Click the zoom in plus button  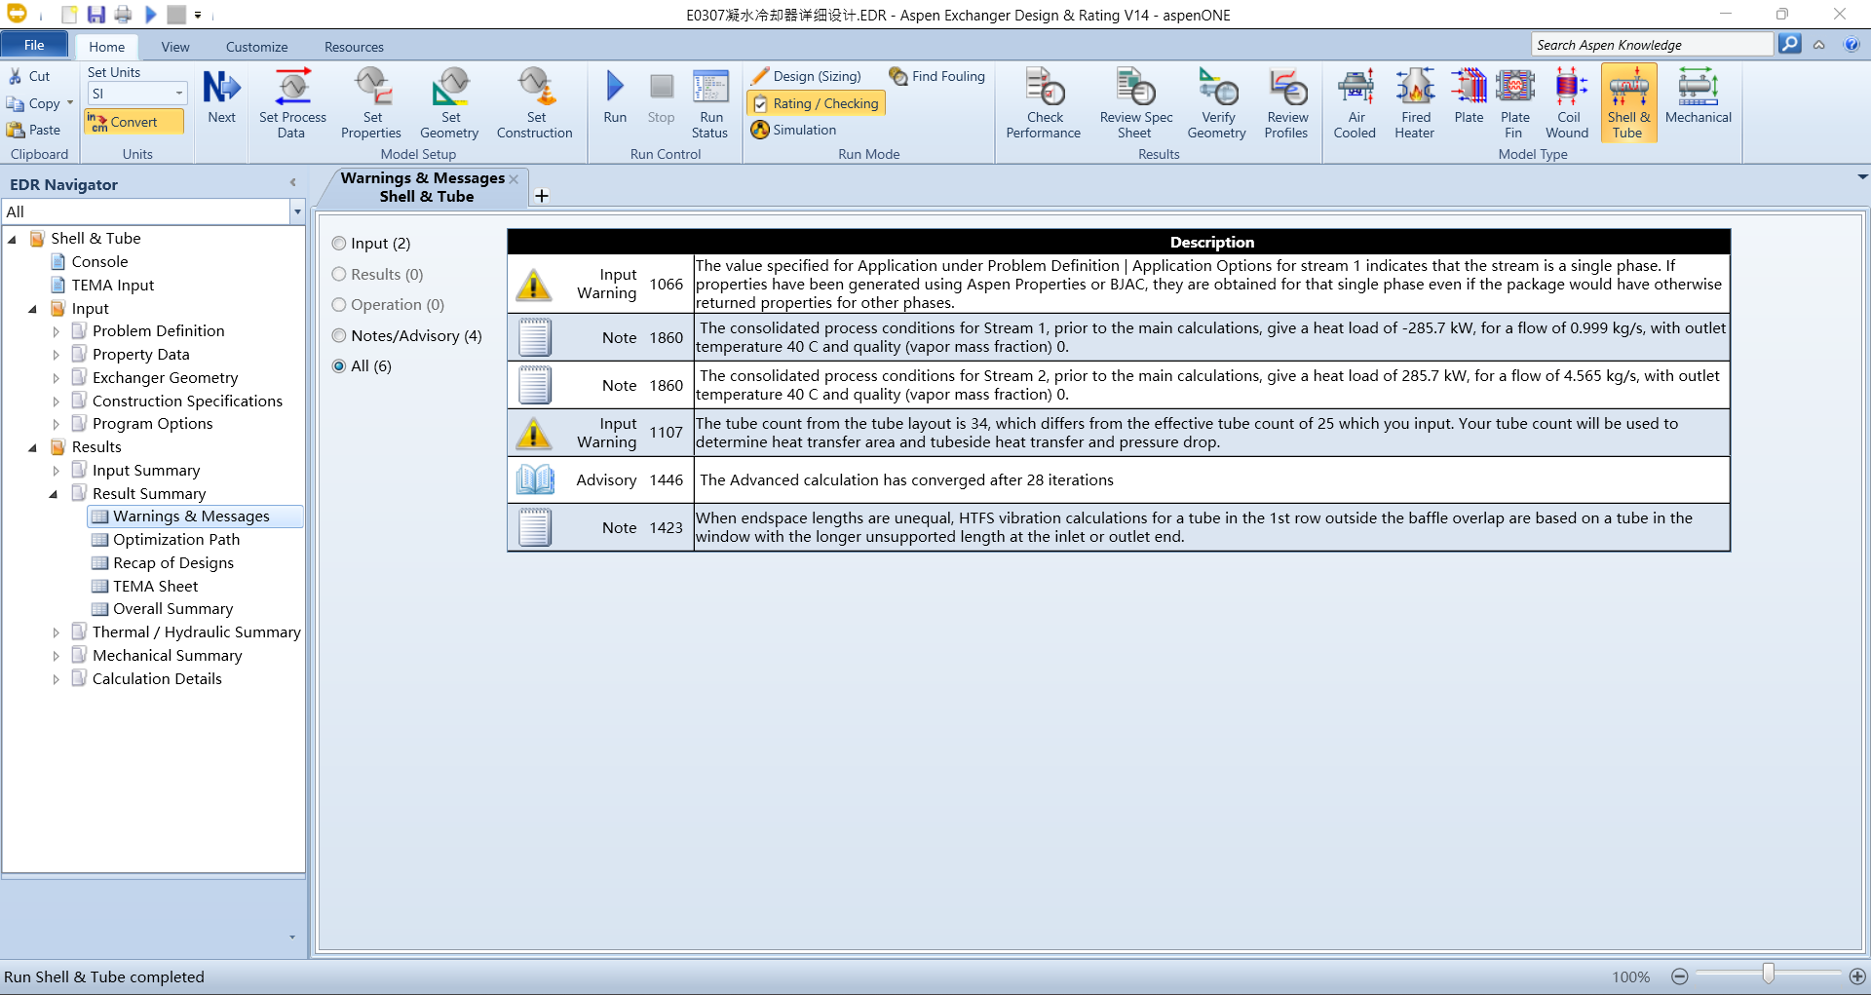click(1857, 976)
